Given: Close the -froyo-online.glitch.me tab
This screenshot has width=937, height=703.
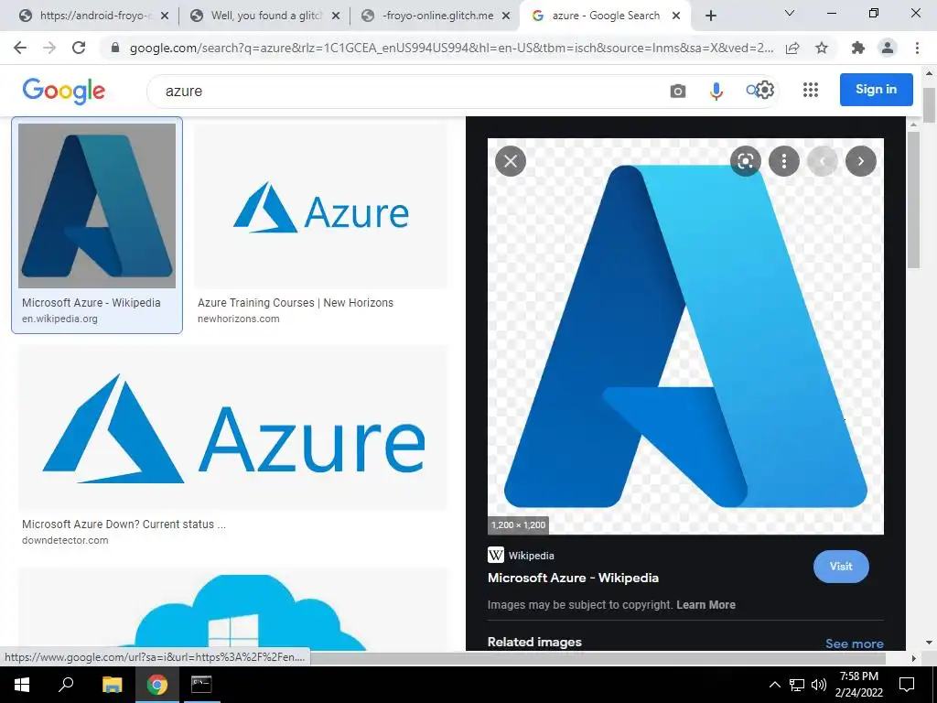Looking at the screenshot, I should coord(506,16).
